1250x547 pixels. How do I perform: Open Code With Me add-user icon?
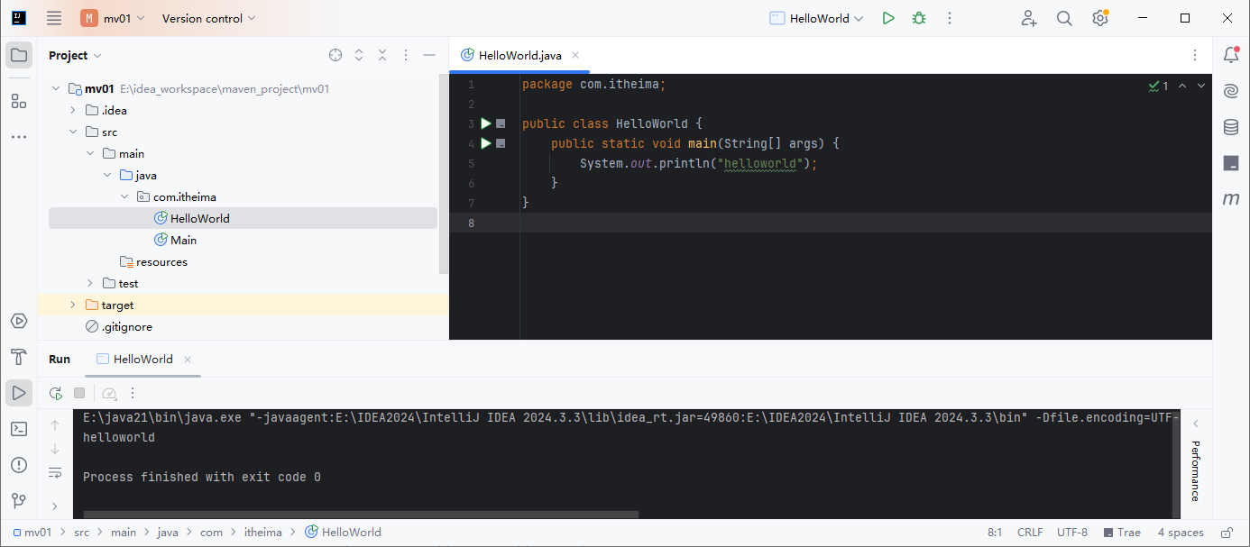(x=1029, y=18)
